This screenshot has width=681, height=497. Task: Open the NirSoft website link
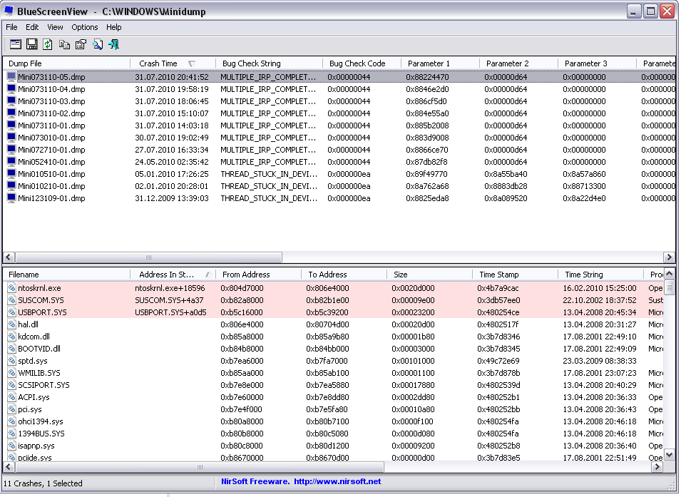pos(337,481)
